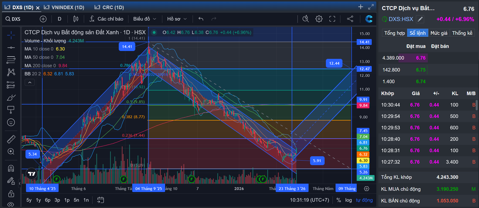
Task: Collapse the indicator legend chevron
Action: click(30, 82)
